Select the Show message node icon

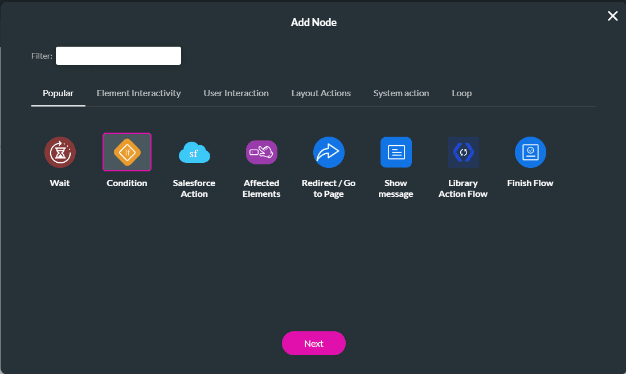tap(395, 153)
